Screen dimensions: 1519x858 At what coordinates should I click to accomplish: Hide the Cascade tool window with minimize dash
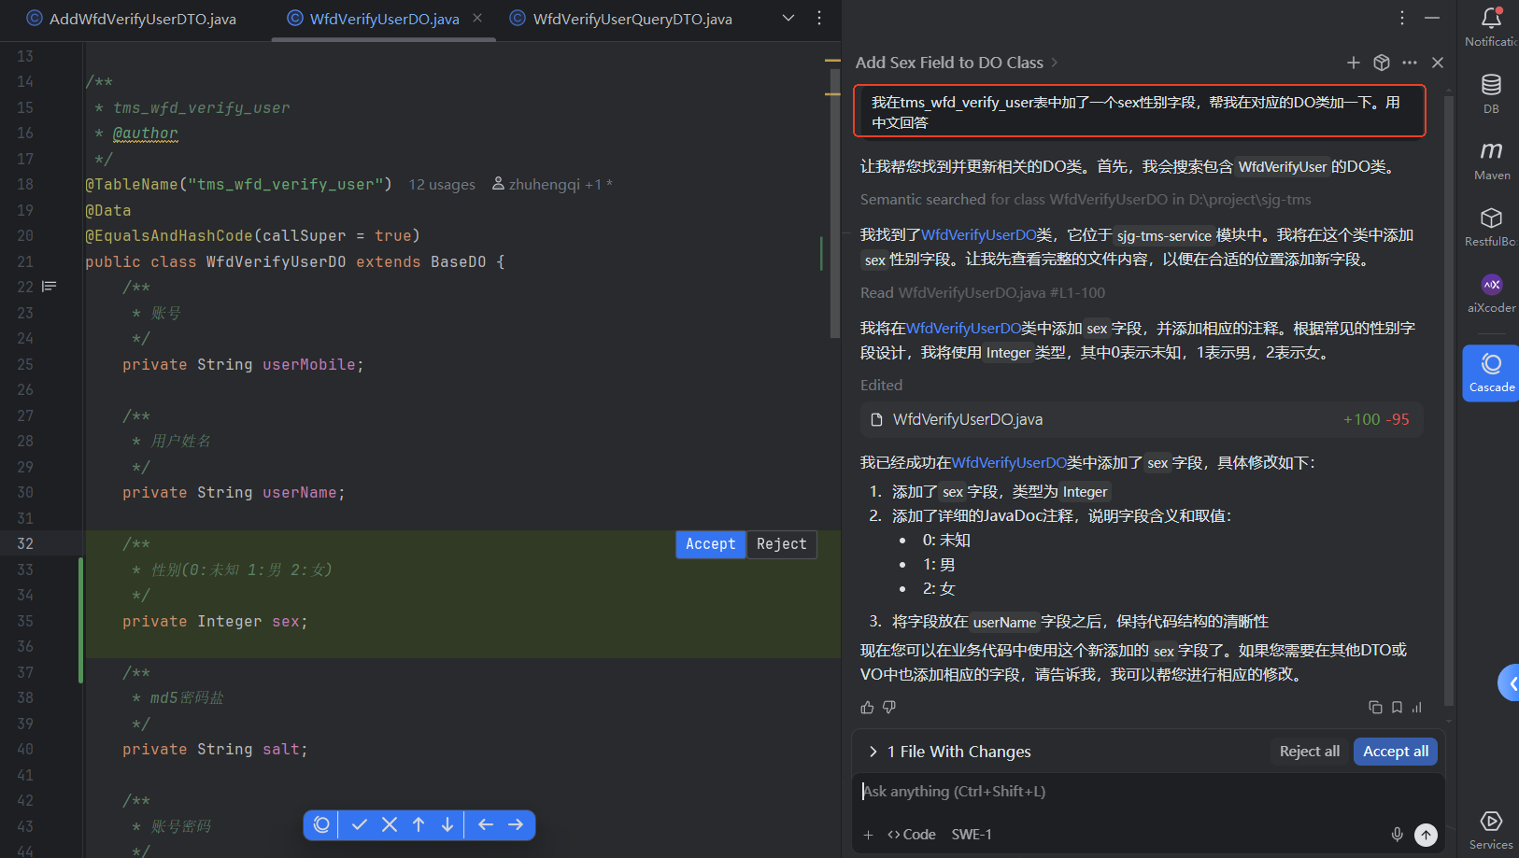(1432, 18)
